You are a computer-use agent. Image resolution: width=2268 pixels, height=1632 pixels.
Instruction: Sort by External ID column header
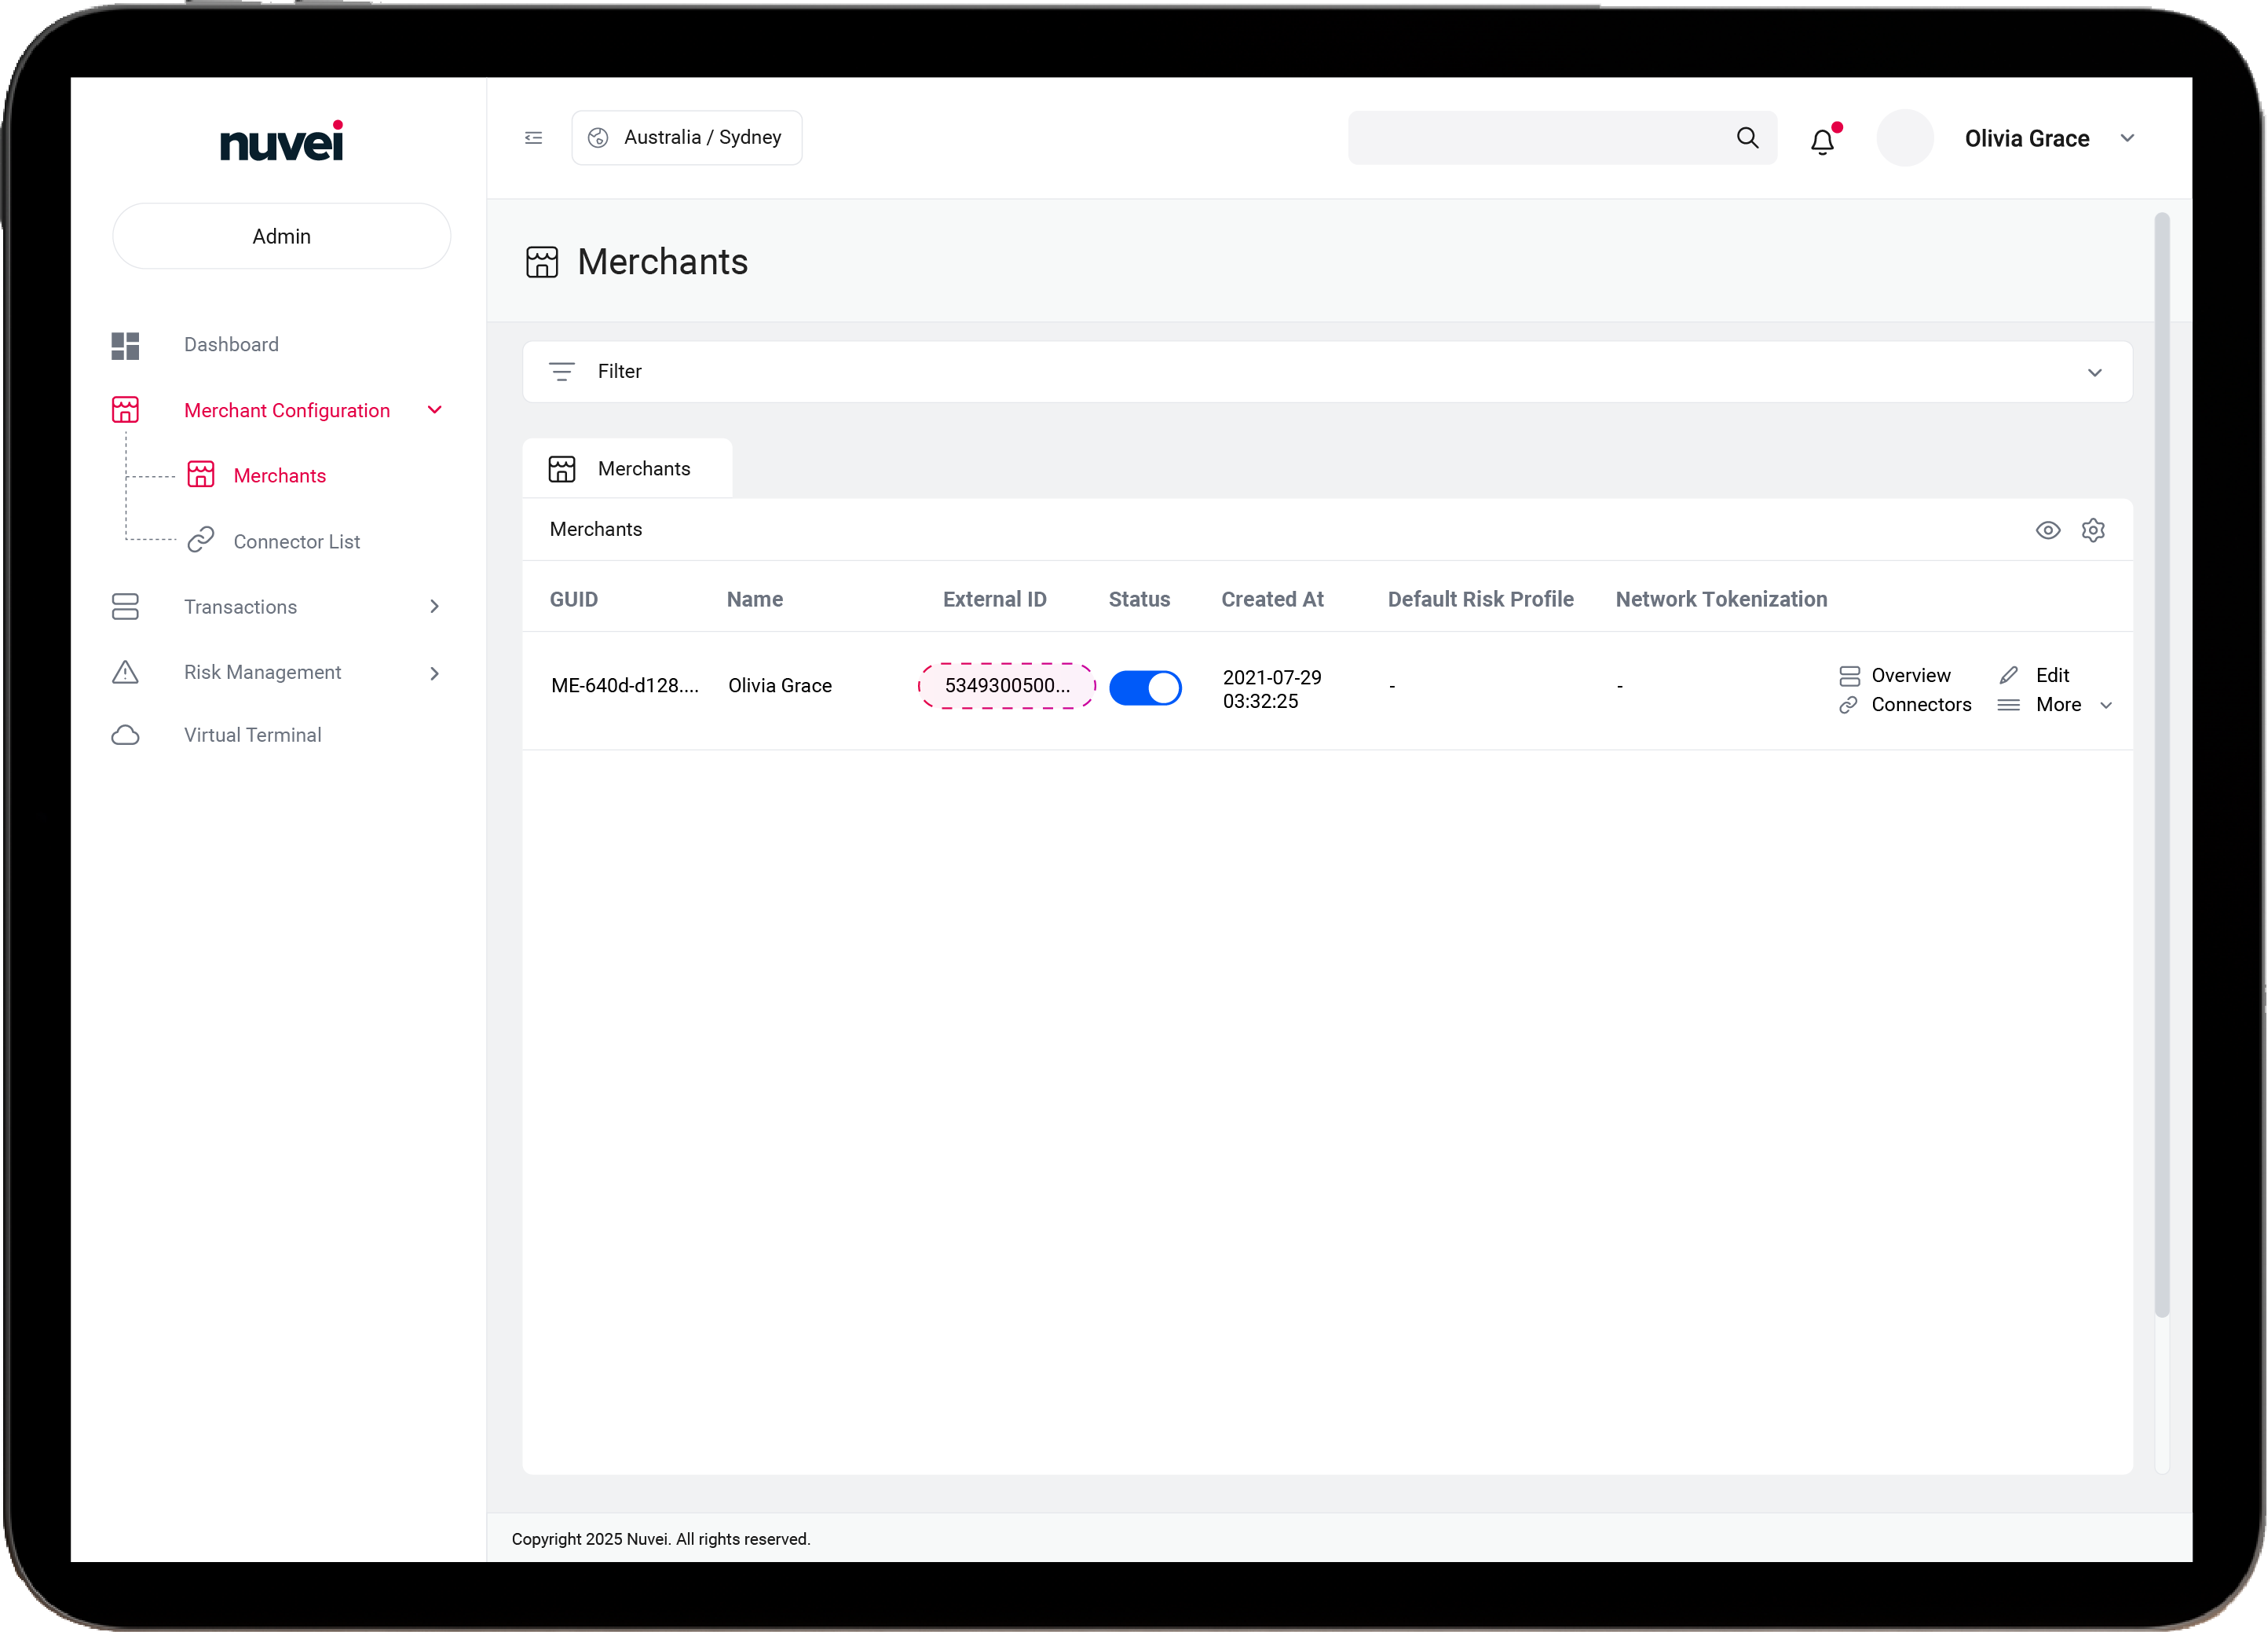pyautogui.click(x=994, y=600)
